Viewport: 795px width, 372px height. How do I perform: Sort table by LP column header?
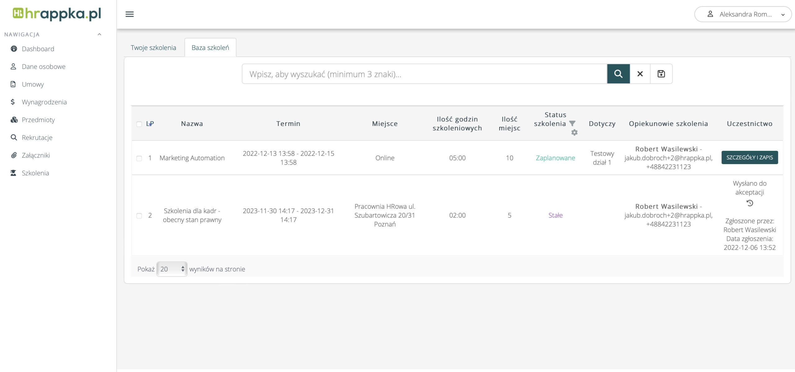tap(150, 124)
